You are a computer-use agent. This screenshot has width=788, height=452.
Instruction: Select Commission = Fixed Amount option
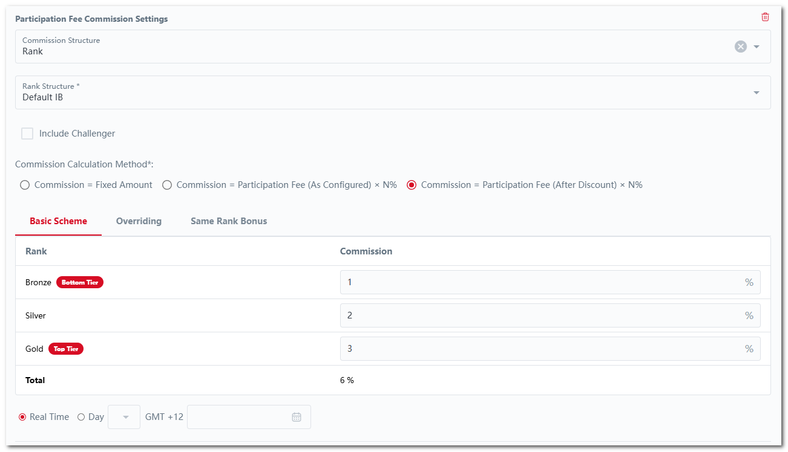point(25,185)
